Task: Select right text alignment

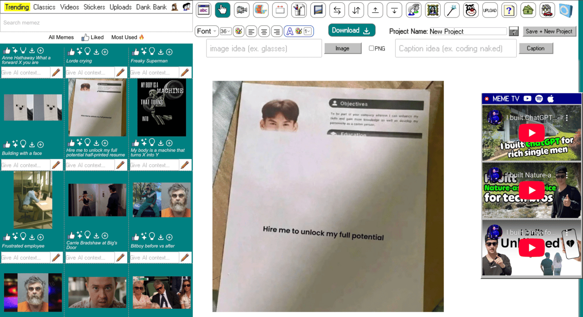Action: (277, 31)
